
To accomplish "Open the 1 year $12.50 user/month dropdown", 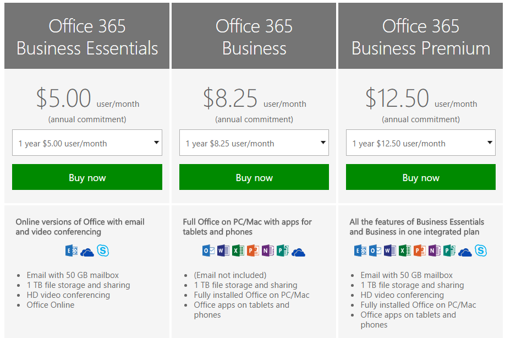I will [421, 143].
